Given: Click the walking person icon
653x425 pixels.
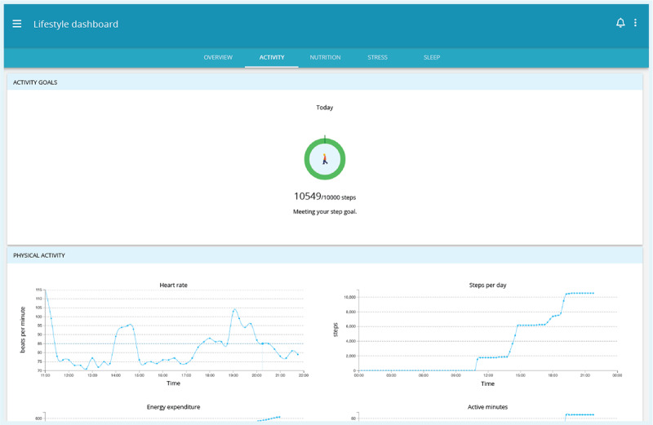Looking at the screenshot, I should (x=325, y=159).
